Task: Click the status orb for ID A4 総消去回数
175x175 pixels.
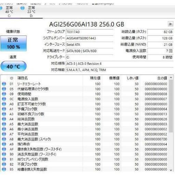Action: pos(4,119)
